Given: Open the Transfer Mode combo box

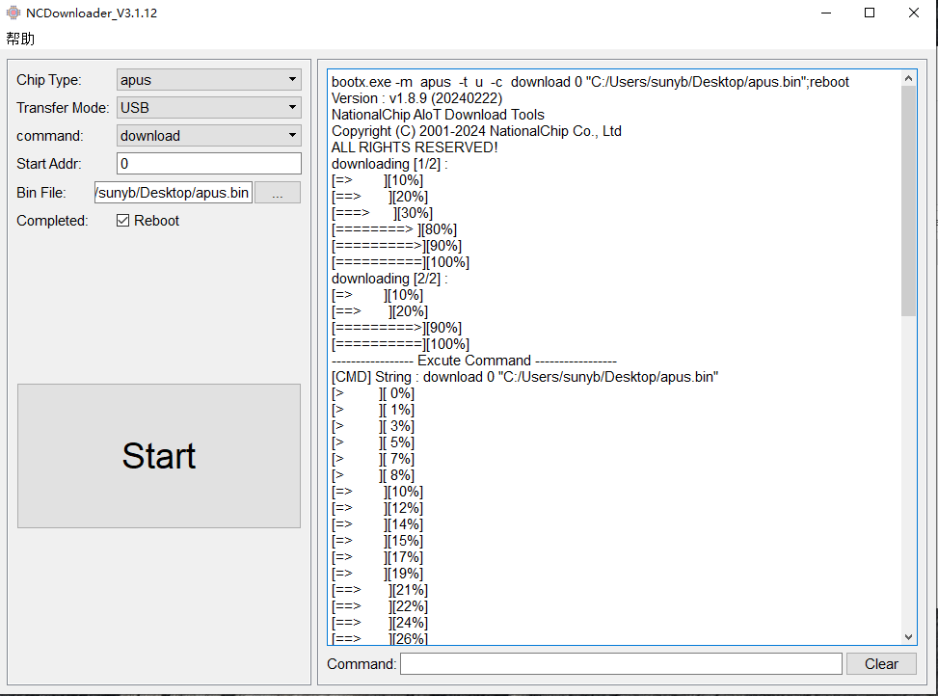Looking at the screenshot, I should point(208,108).
